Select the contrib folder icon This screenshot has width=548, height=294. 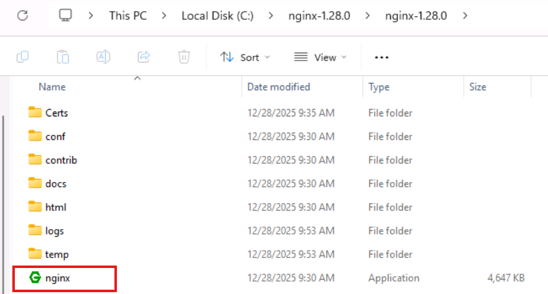pyautogui.click(x=35, y=160)
